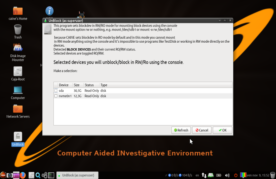Close the UnBlock dialog window
The height and width of the screenshot is (179, 276).
tap(230, 20)
